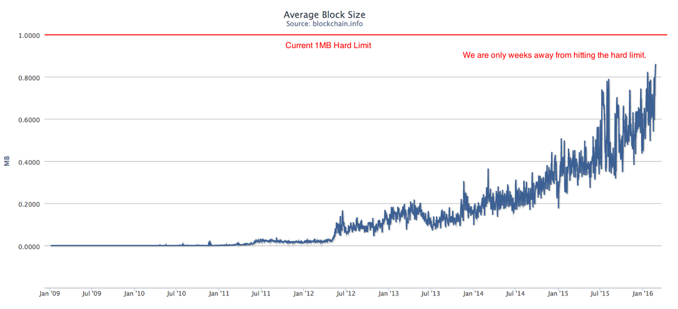
Task: Click the Jan '10 x-axis label
Action: 134,294
